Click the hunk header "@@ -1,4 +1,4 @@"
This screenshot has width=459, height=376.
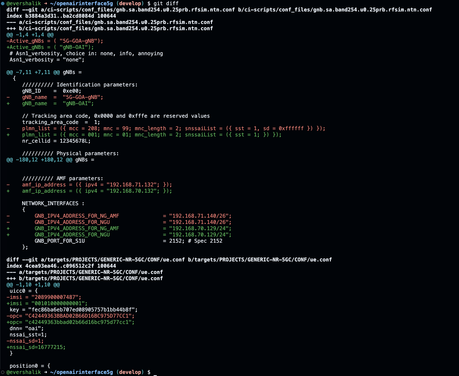pos(30,35)
